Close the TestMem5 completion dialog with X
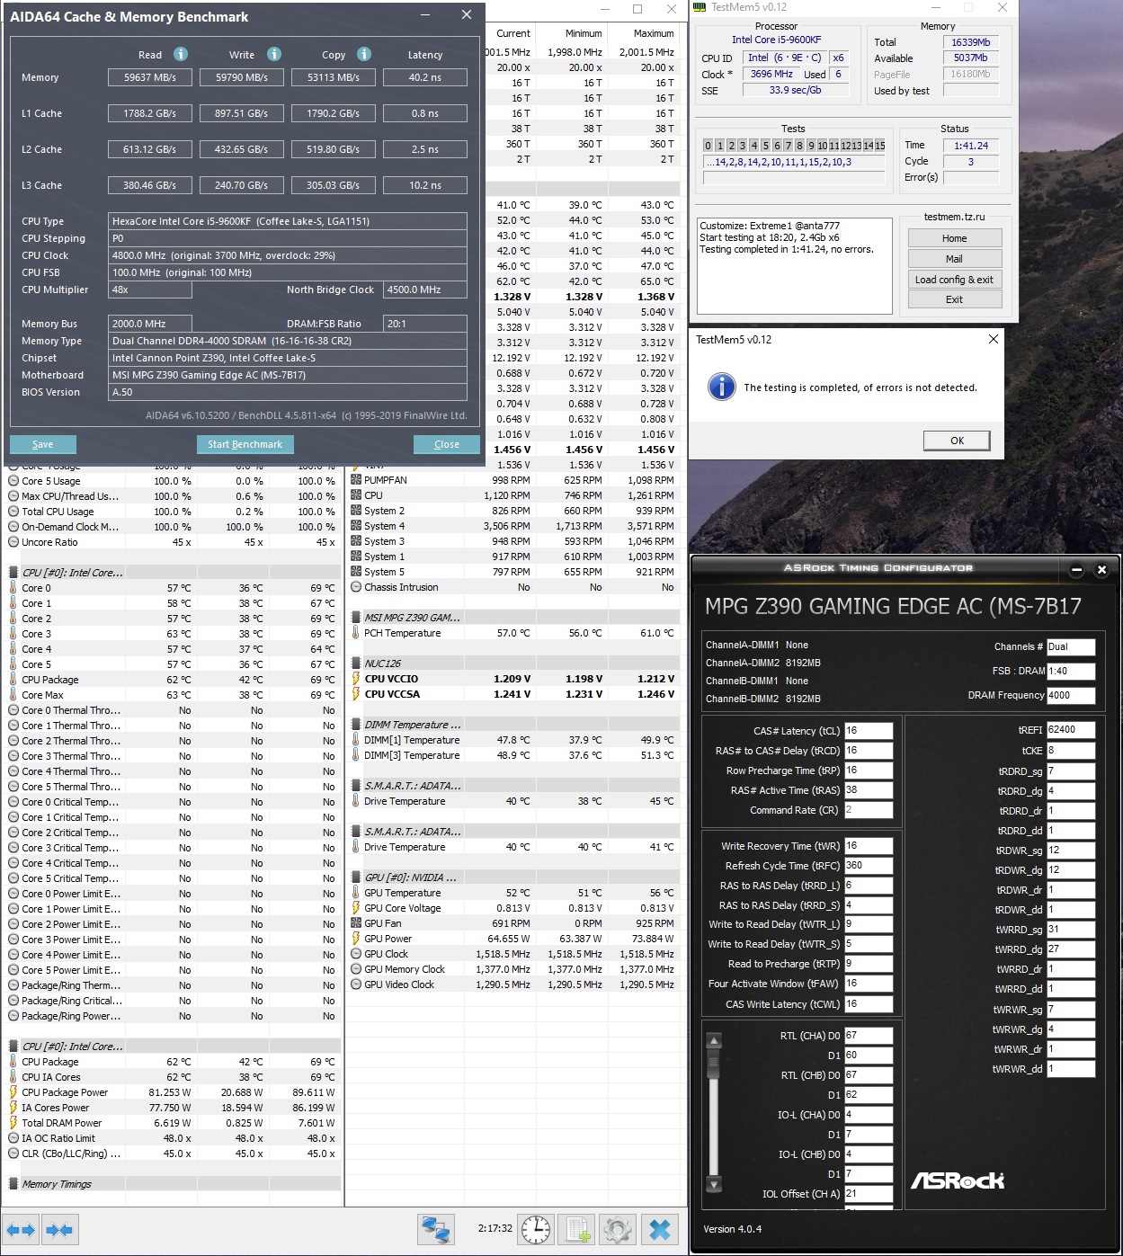The image size is (1123, 1256). point(994,339)
